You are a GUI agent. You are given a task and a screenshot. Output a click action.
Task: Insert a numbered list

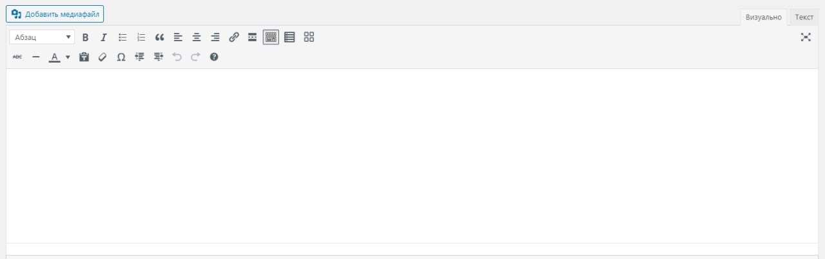point(141,37)
